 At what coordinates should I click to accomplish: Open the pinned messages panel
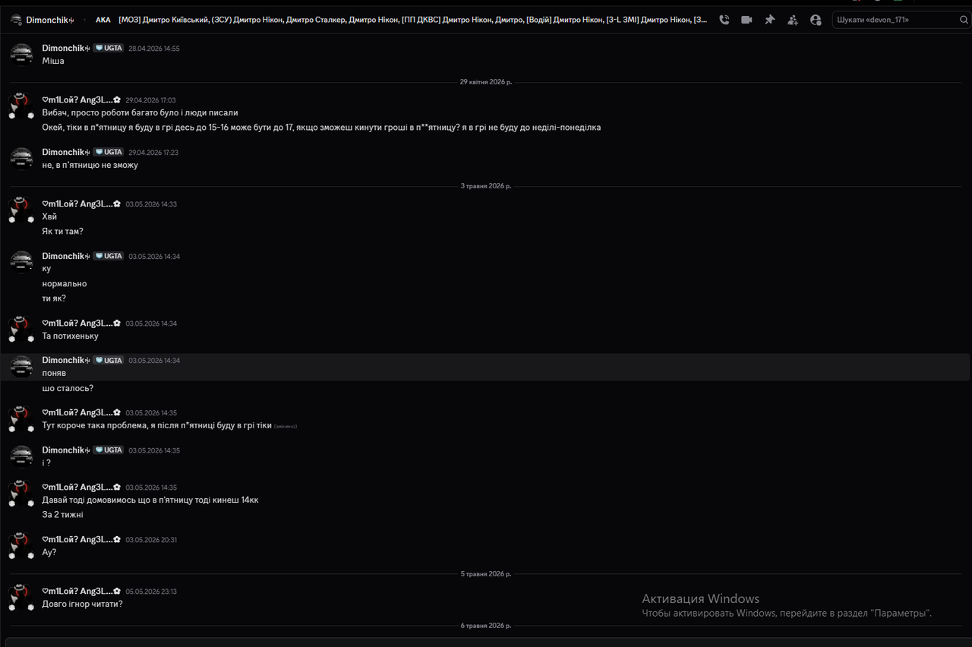click(x=769, y=20)
